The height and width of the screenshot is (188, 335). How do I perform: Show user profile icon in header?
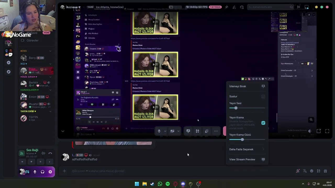click(242, 7)
